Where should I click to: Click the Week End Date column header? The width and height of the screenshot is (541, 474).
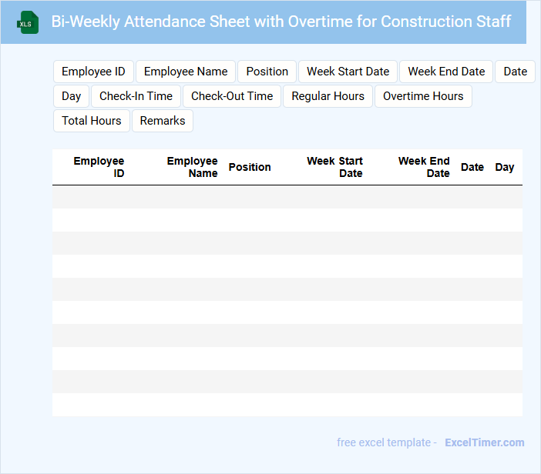tap(424, 167)
